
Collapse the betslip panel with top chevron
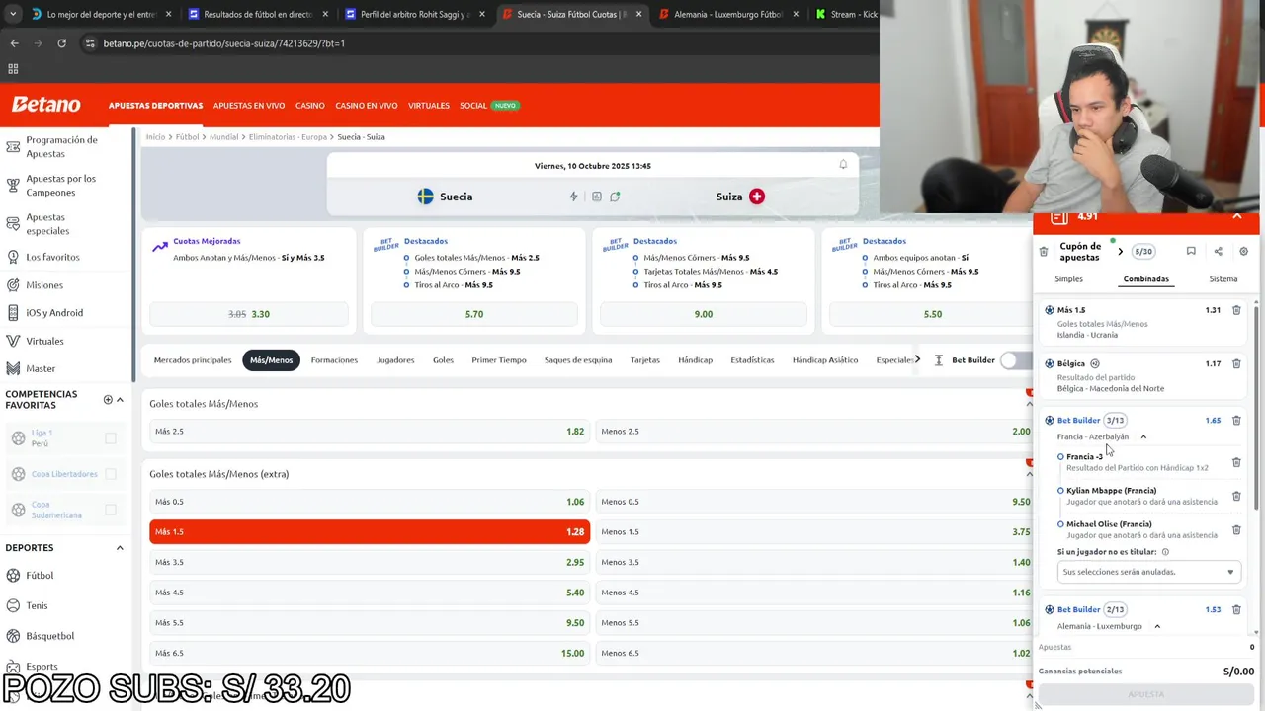pos(1237,216)
